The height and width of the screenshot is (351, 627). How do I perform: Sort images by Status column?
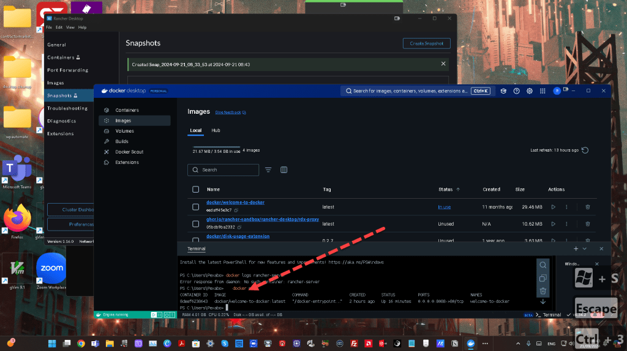[x=449, y=190]
